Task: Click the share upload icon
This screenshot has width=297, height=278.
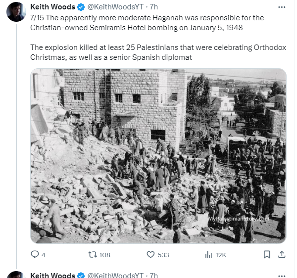Action: coord(282,255)
